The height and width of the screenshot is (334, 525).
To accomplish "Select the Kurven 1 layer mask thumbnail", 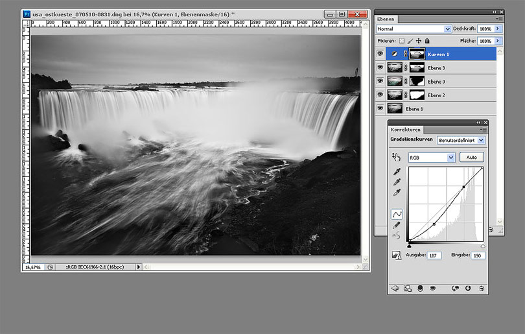I will (417, 54).
